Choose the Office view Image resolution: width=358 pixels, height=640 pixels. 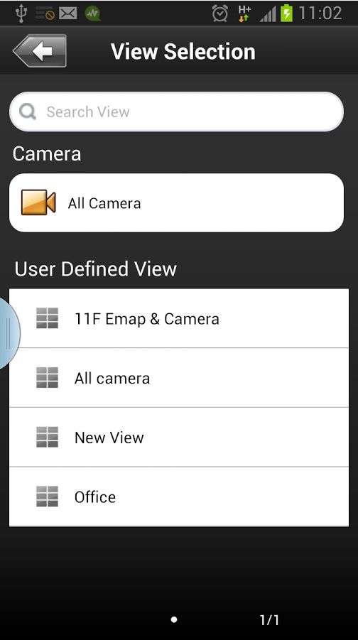coord(179,497)
